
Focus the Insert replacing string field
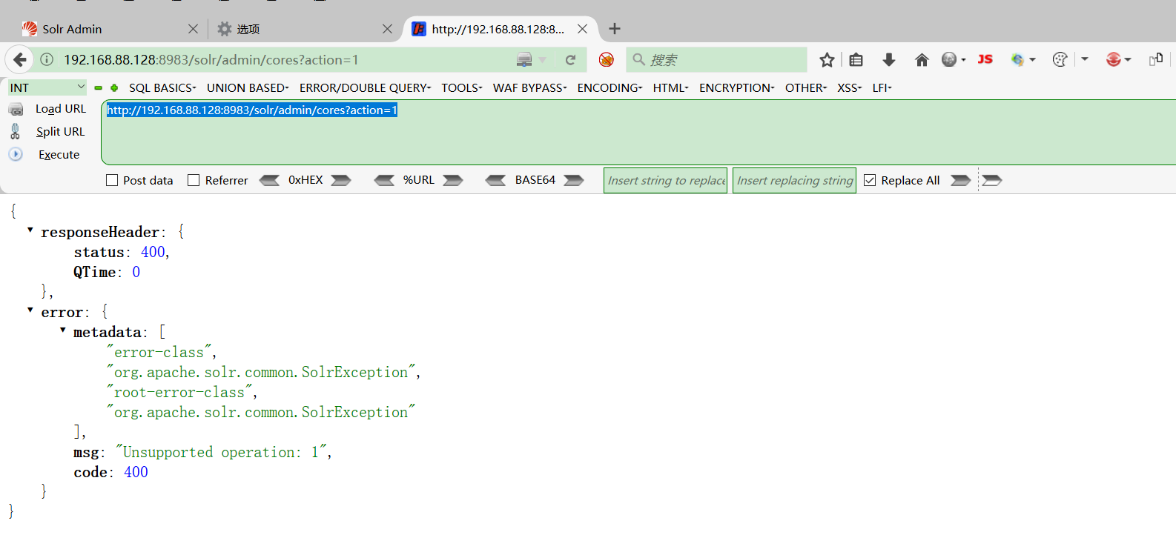click(794, 180)
